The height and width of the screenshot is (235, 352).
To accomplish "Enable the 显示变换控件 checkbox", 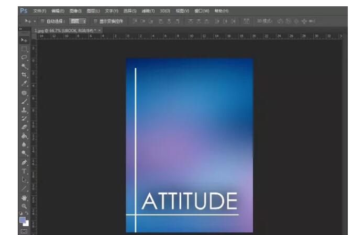I will [95, 21].
